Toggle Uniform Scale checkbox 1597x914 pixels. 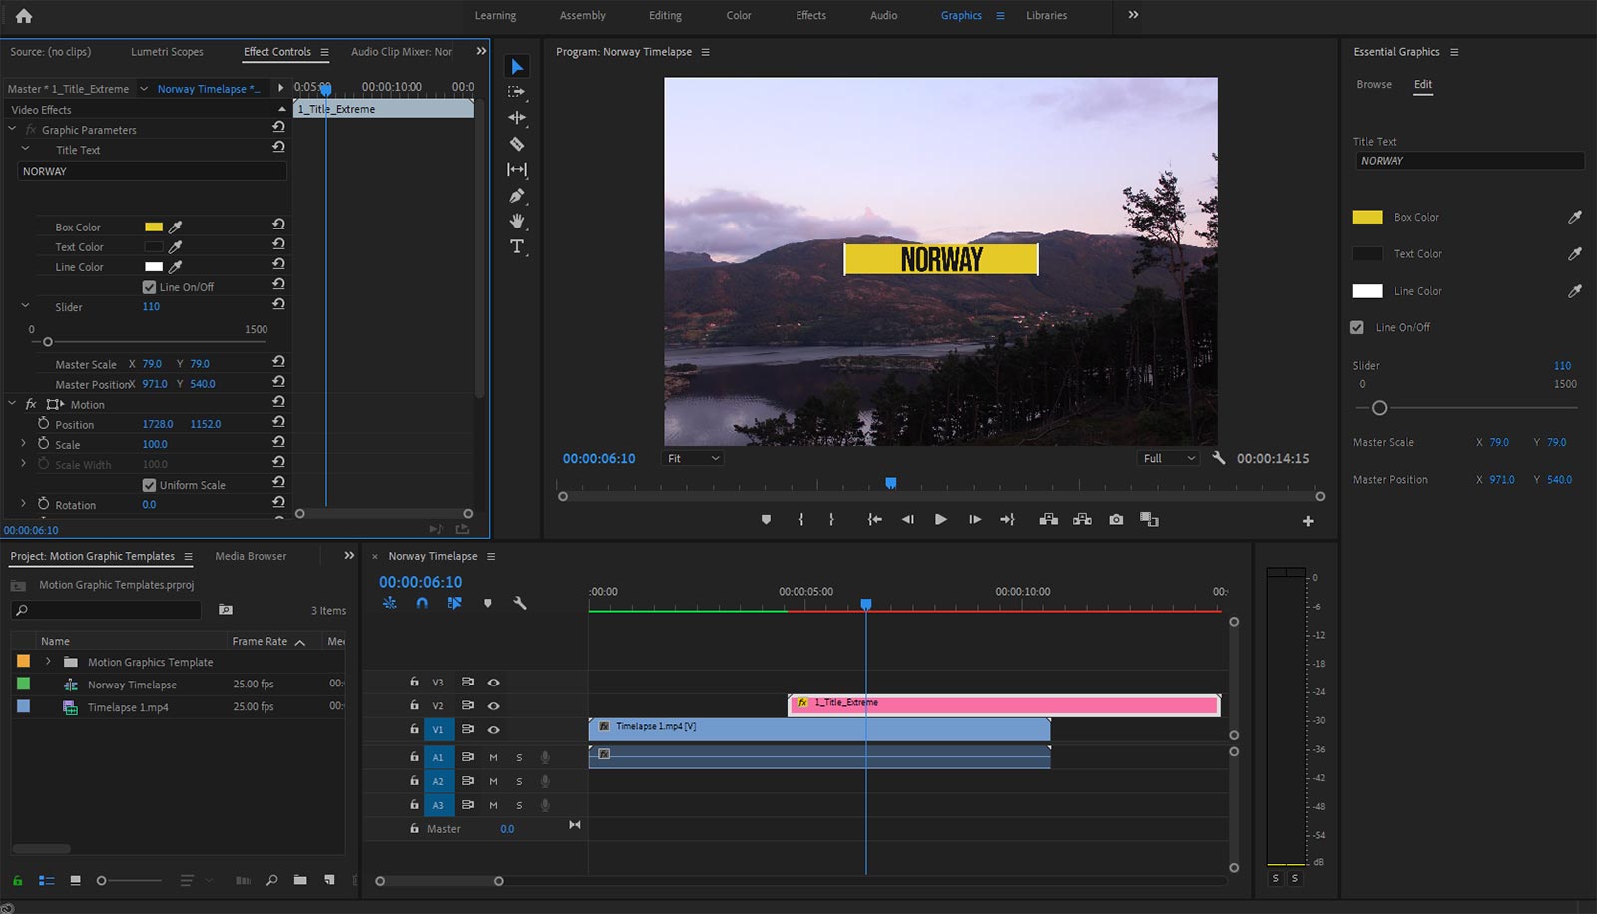point(149,485)
